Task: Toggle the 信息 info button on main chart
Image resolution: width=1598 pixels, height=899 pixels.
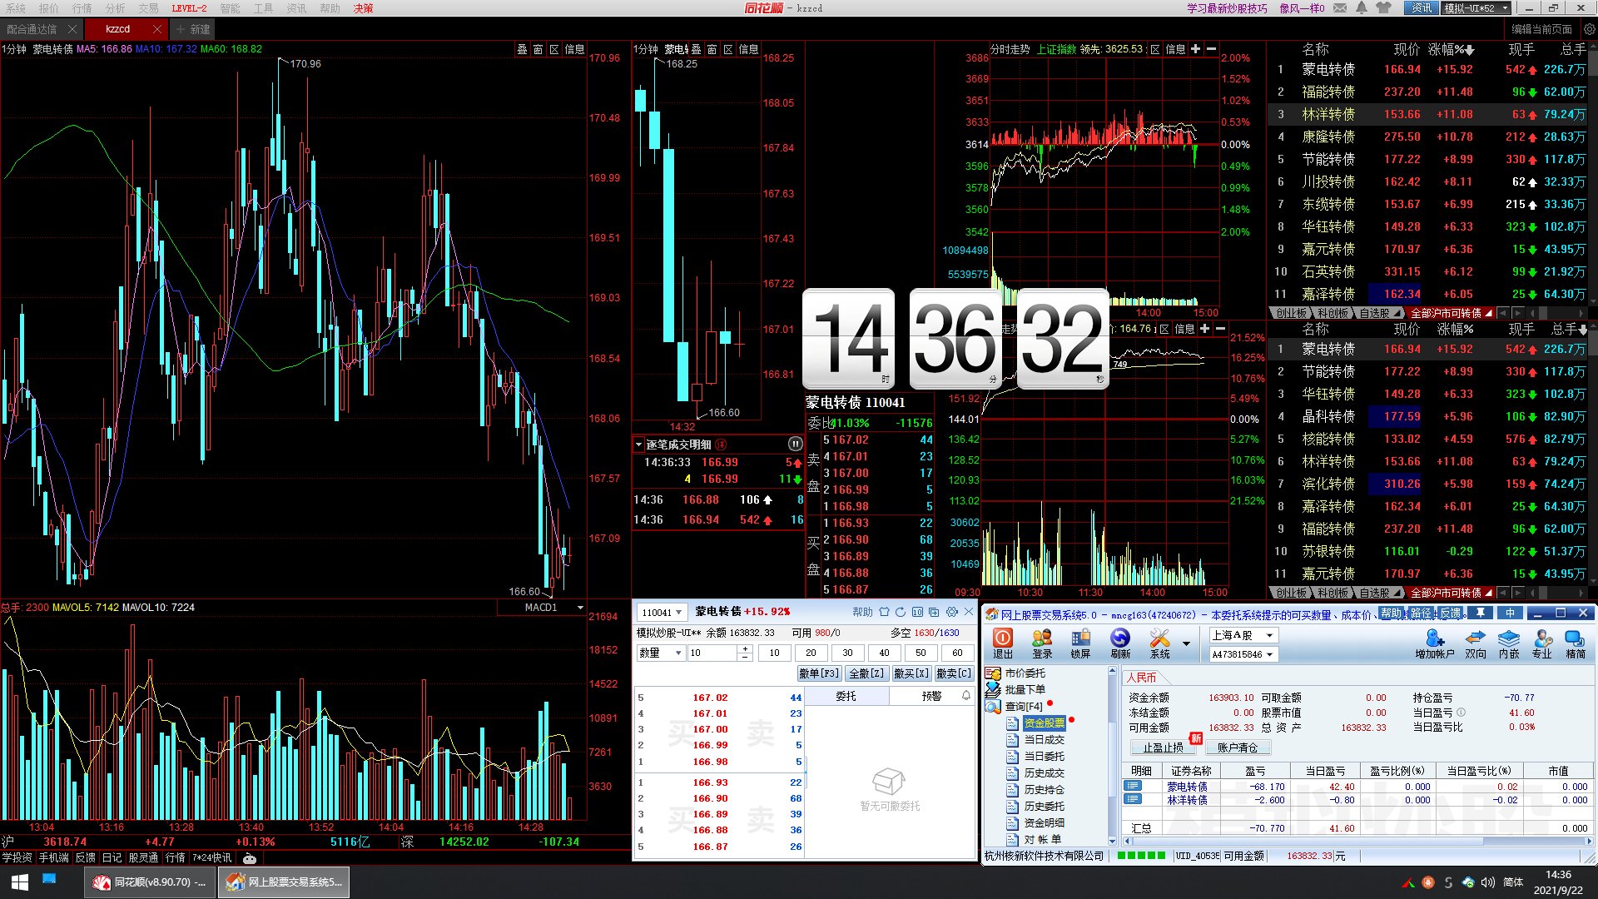Action: point(574,49)
